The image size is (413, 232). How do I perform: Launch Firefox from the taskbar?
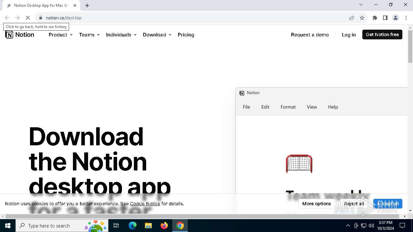(164, 226)
